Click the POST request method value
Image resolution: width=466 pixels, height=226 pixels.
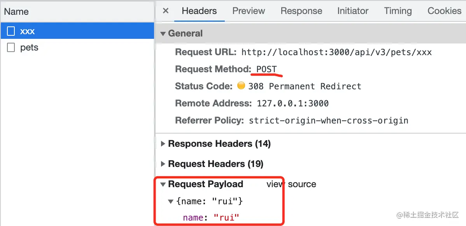(266, 70)
